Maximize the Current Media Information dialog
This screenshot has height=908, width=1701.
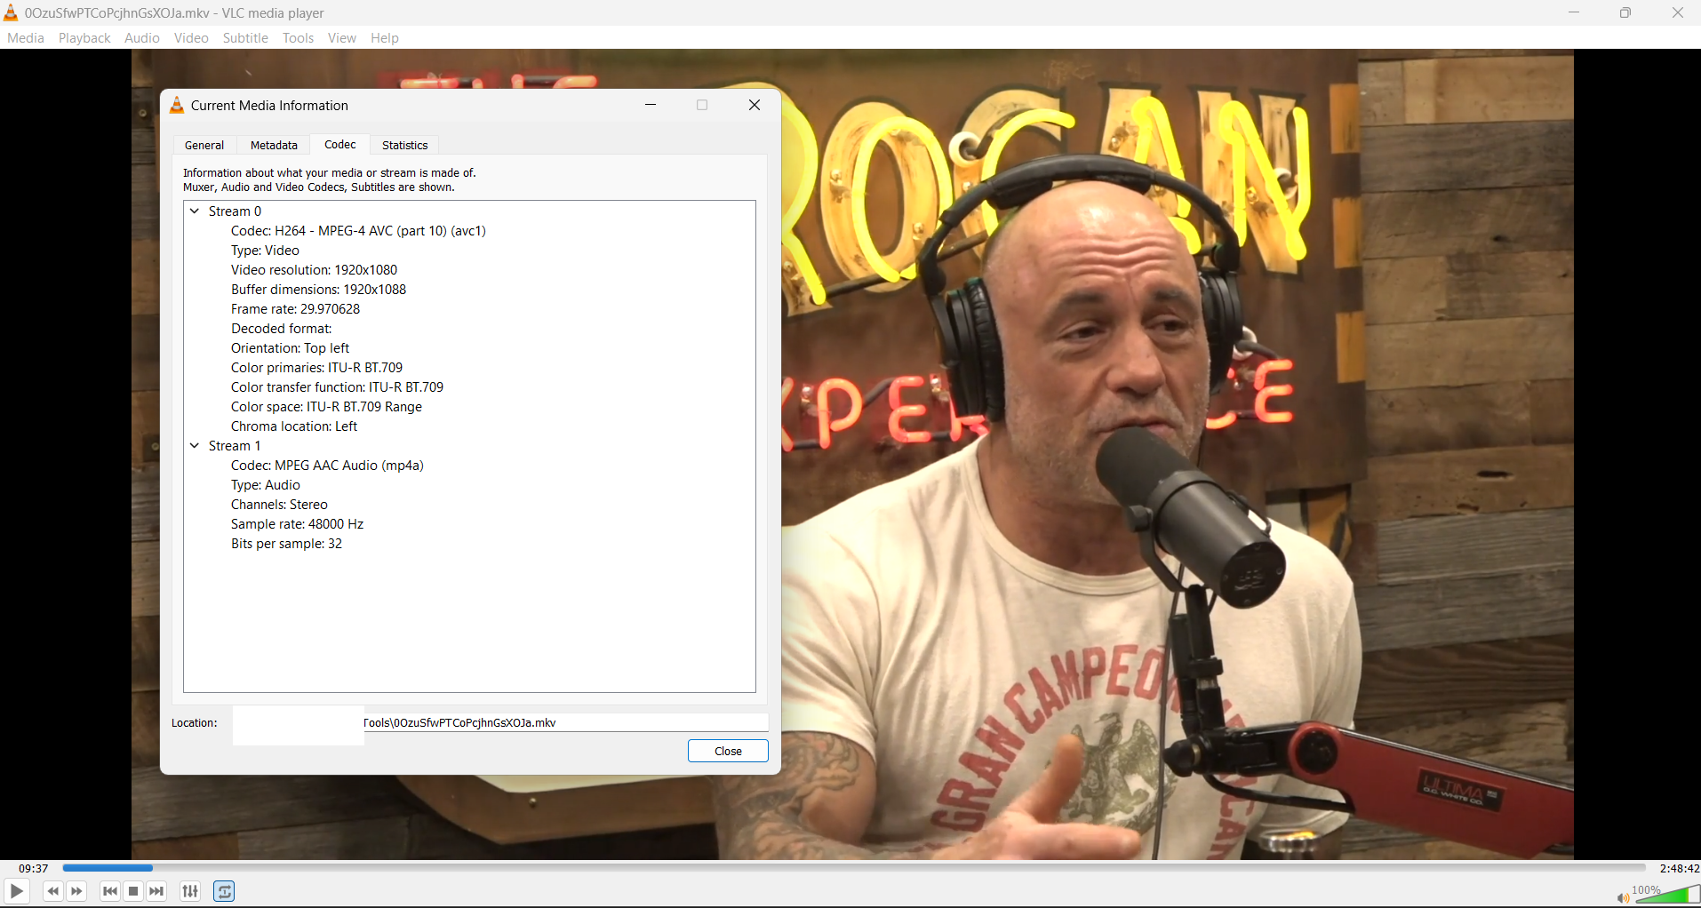(x=702, y=105)
